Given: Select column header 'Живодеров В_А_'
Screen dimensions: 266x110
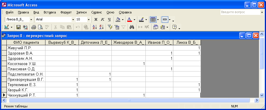Looking at the screenshot, I should click(x=128, y=43).
